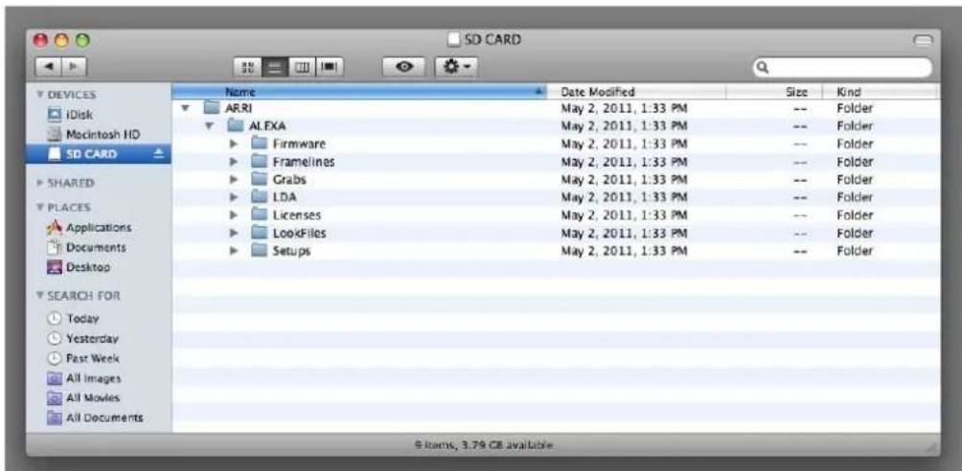962x471 pixels.
Task: Select the Framelines folder icon
Action: point(260,162)
